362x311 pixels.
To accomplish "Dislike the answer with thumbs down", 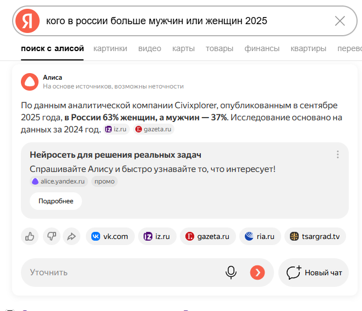I will (52, 236).
